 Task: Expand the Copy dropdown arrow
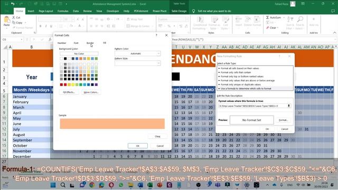[x=25, y=23]
